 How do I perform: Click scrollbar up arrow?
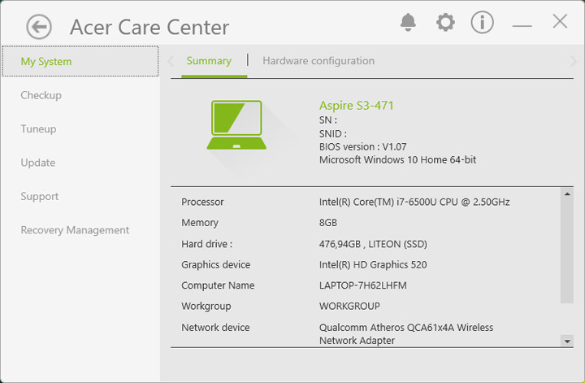pyautogui.click(x=567, y=194)
